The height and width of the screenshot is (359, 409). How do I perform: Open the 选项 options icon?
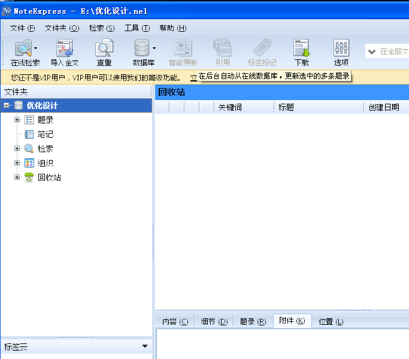coord(341,48)
